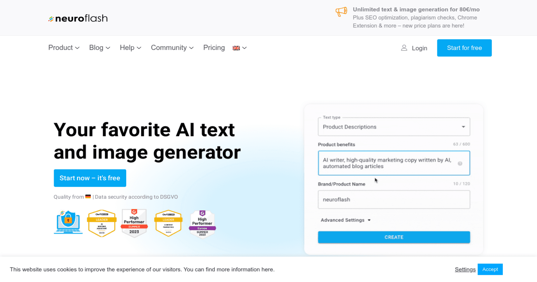537x282 pixels.
Task: Select the OMR Leader AI Writing Assistant badge
Action: (101, 223)
